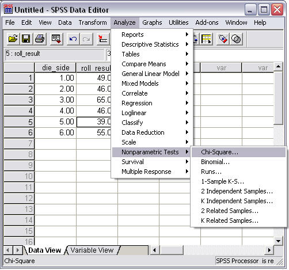Select row header 3
Viewport: 289px width, 270px height.
tap(19, 100)
